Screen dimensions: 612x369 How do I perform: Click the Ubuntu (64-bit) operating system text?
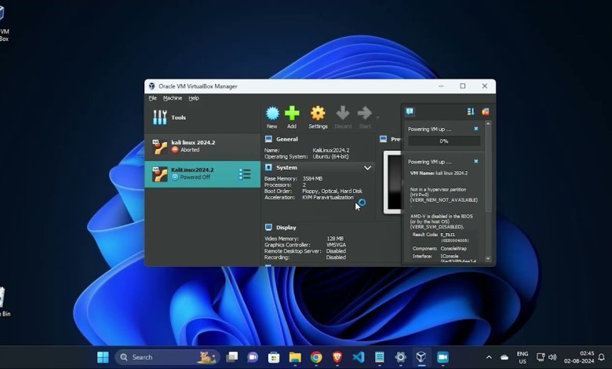click(x=330, y=156)
